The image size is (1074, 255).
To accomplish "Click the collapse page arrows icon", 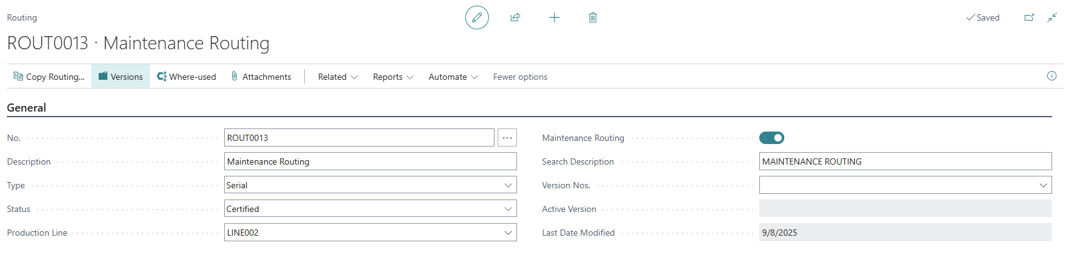I will pos(1052,17).
